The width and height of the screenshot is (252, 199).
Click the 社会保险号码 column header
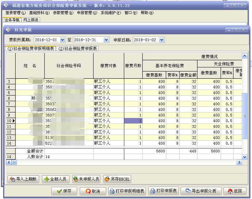coord(69,66)
